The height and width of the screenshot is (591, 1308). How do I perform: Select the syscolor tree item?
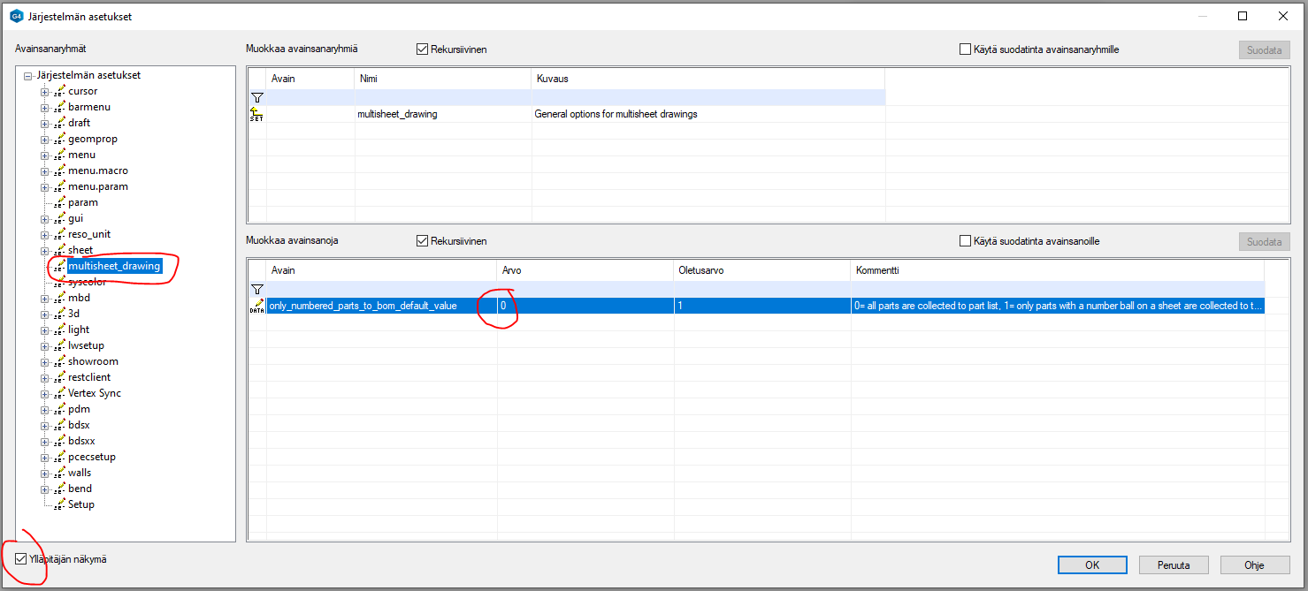point(87,282)
